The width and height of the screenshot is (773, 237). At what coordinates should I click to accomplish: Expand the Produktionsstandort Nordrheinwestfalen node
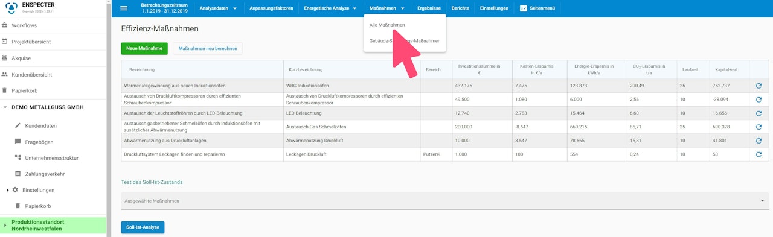tap(5, 226)
